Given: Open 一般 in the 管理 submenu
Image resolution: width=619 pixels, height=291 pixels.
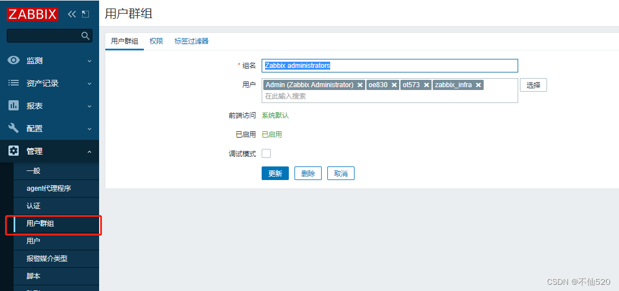Looking at the screenshot, I should click(56, 171).
